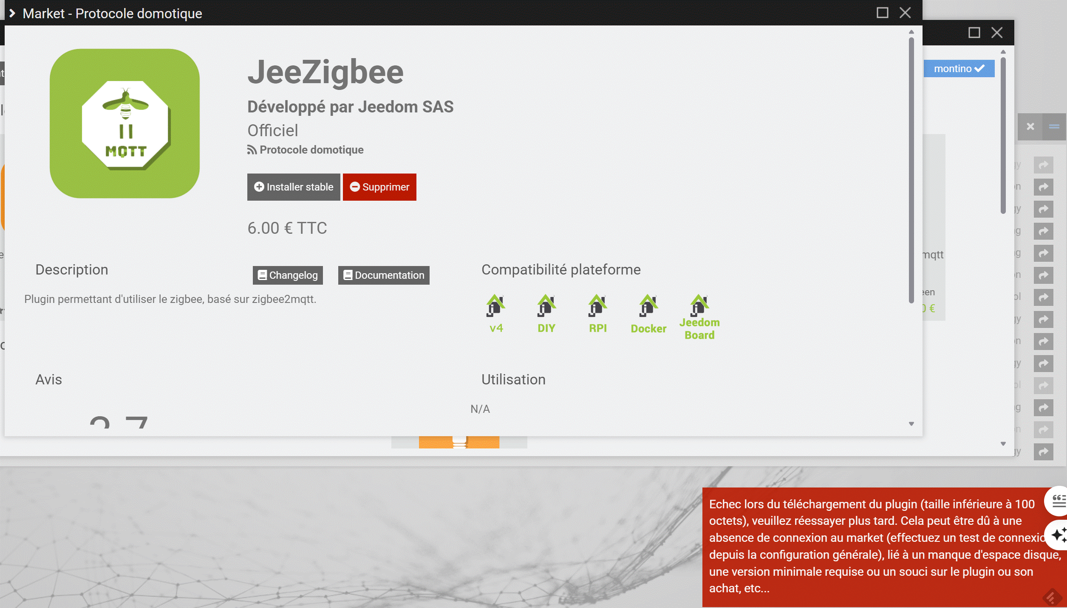Click the red Supprimer button

[x=379, y=187]
